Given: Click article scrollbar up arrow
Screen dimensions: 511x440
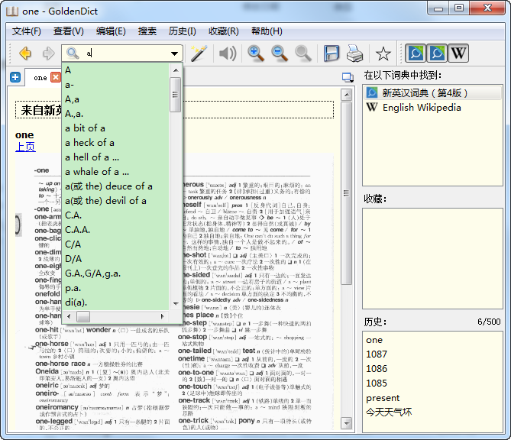Looking at the screenshot, I should [x=347, y=95].
